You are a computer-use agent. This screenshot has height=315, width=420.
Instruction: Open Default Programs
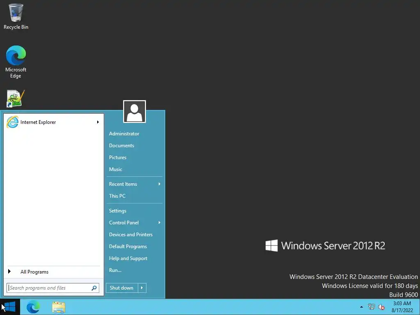[128, 247]
